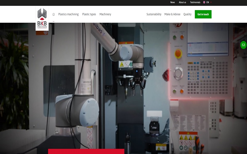This screenshot has width=247, height=154.
Task: Open the Plastic types menu
Action: point(89,14)
